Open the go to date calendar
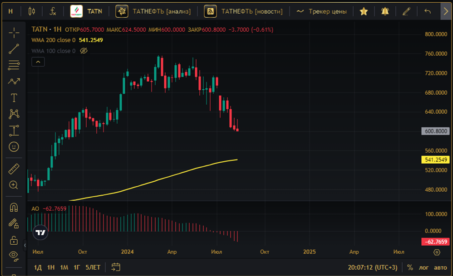453x276 pixels. click(x=116, y=267)
